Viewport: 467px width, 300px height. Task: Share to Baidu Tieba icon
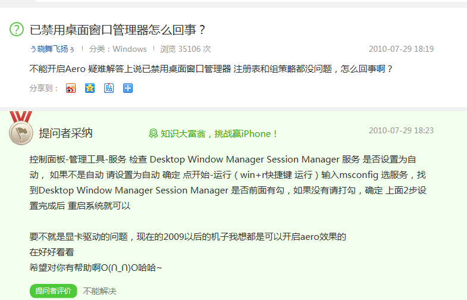tap(109, 88)
